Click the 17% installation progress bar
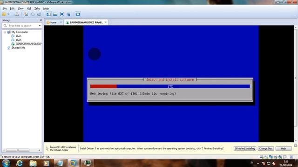298x167 pixels. pos(170,87)
